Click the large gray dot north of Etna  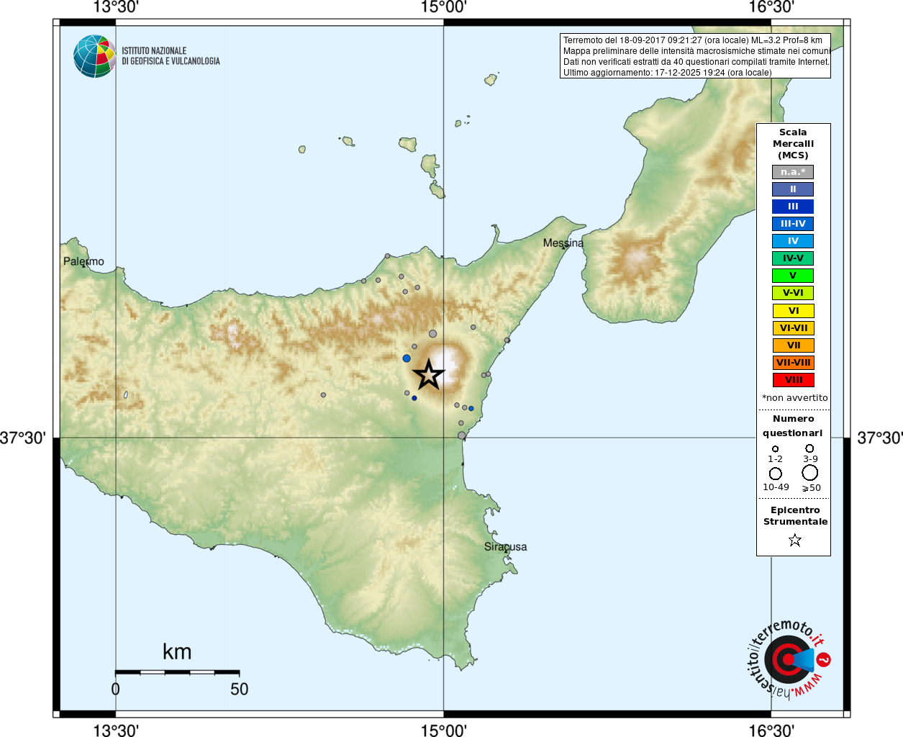(432, 334)
